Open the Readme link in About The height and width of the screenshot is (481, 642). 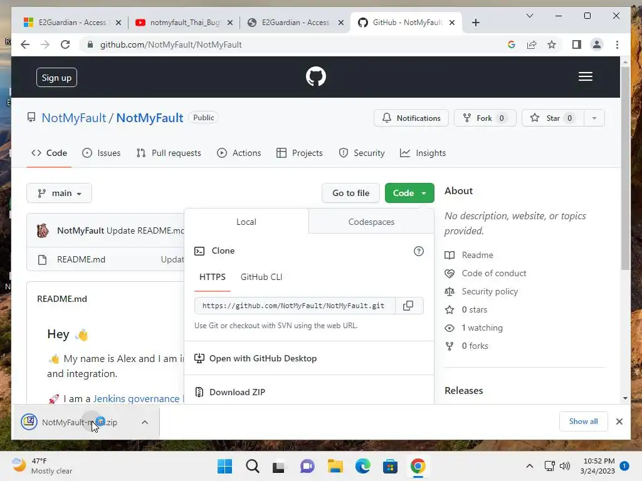(x=477, y=256)
